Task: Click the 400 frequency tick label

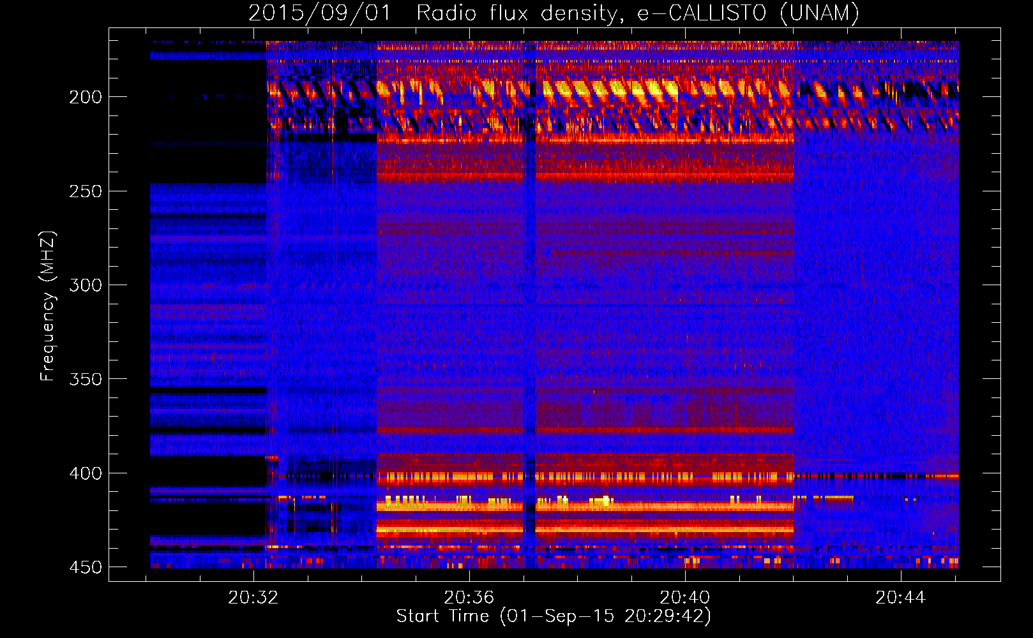Action: click(86, 473)
